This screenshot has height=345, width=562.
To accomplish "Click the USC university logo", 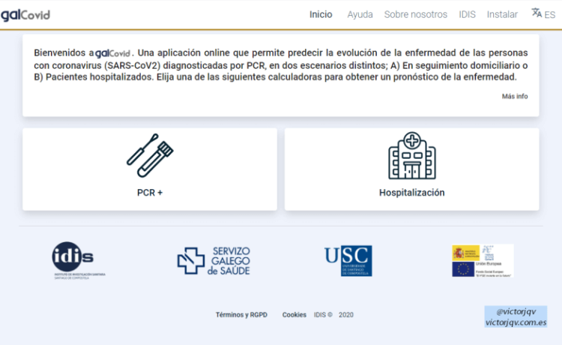I will tap(348, 260).
